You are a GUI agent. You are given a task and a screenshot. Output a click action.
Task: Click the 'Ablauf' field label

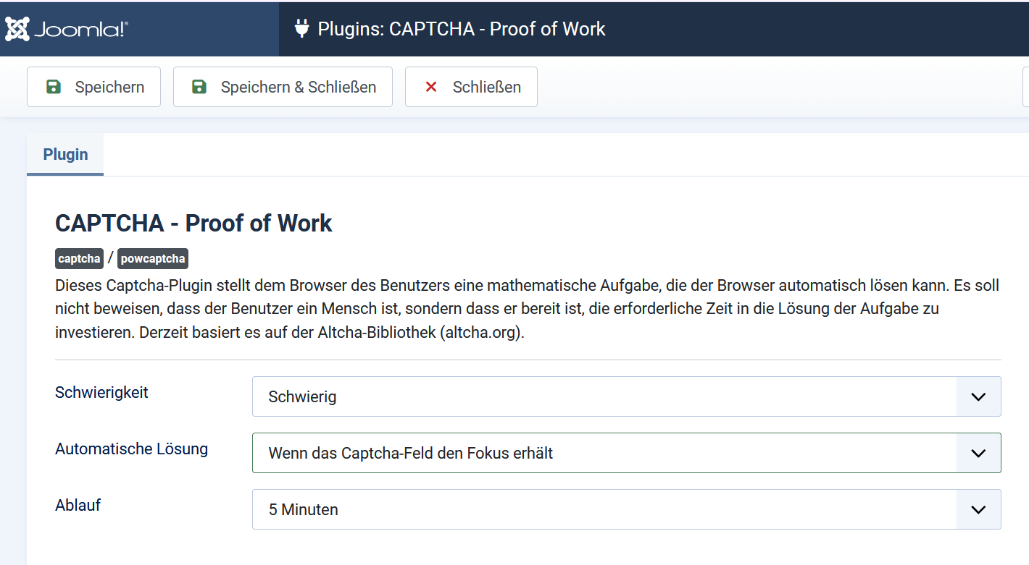click(x=78, y=505)
